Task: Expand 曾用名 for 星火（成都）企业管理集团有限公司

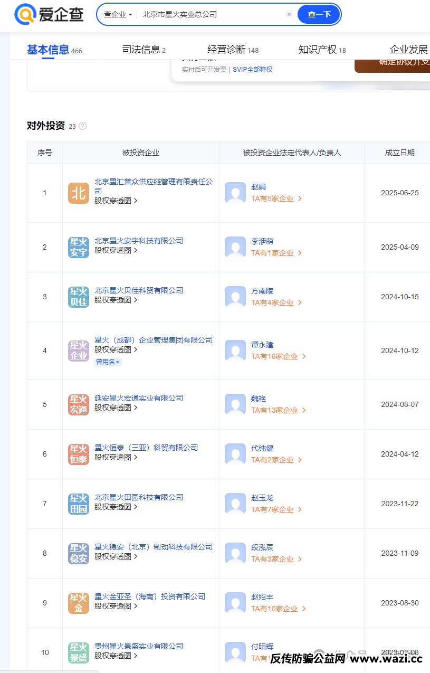Action: (x=108, y=362)
